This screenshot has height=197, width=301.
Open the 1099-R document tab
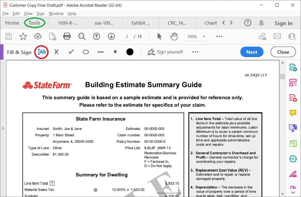pyautogui.click(x=68, y=23)
